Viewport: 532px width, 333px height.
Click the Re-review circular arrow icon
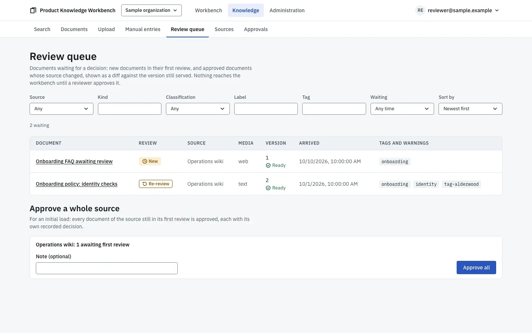[145, 184]
